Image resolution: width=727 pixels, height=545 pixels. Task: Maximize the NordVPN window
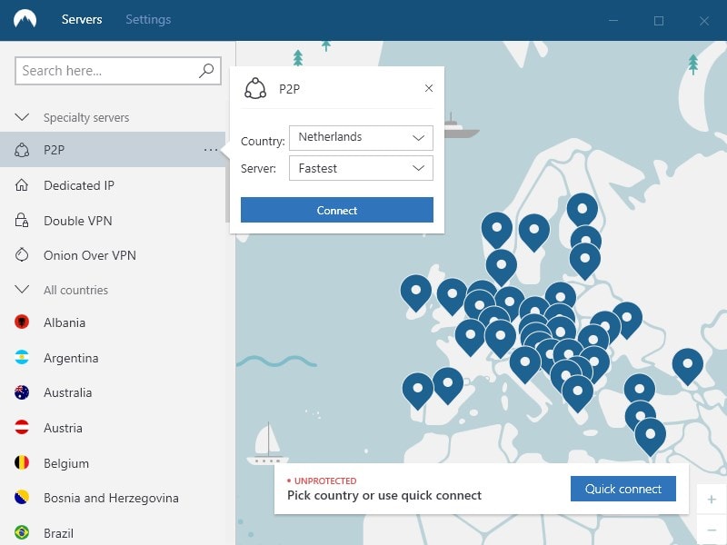(658, 20)
